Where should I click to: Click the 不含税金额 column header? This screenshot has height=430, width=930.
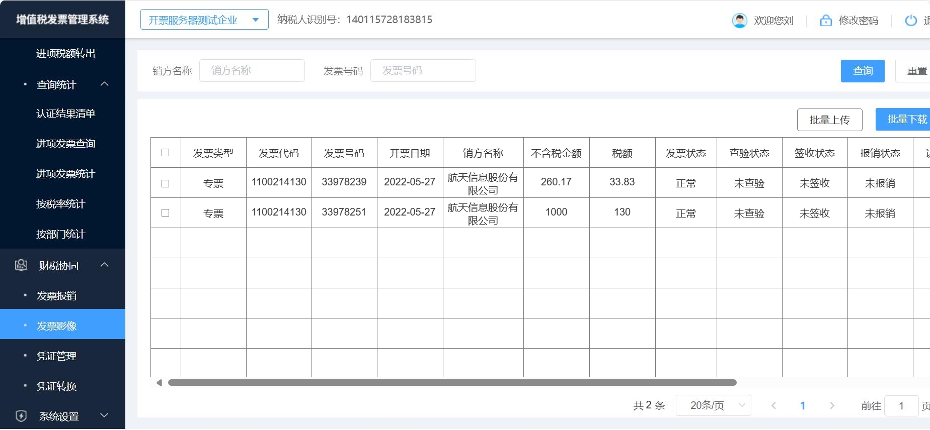coord(556,153)
